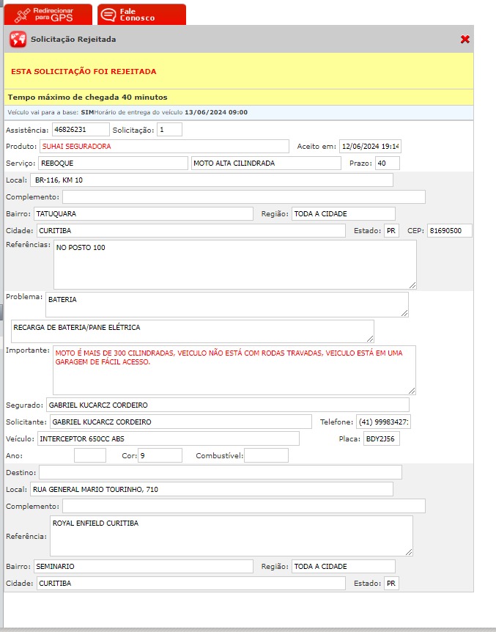Screen dimensions: 496x632
Task: Select the CEP field 81690500
Action: point(450,230)
